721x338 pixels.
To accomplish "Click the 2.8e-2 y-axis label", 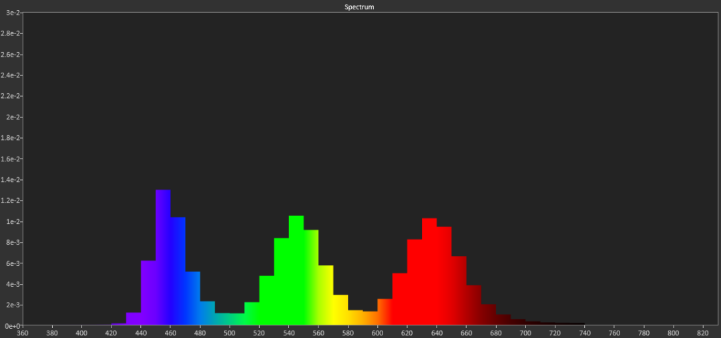I will click(x=9, y=33).
